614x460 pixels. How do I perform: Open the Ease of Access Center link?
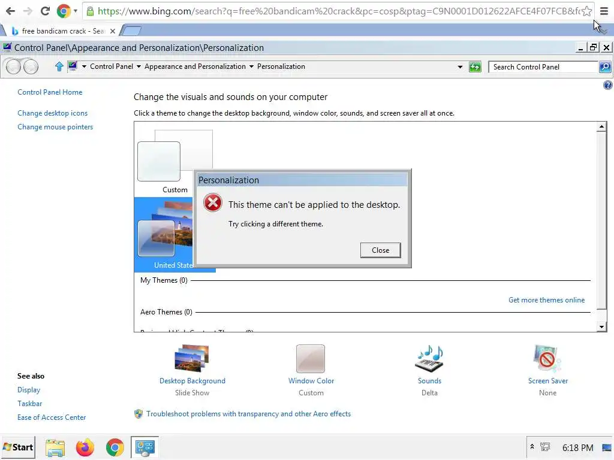(x=52, y=417)
